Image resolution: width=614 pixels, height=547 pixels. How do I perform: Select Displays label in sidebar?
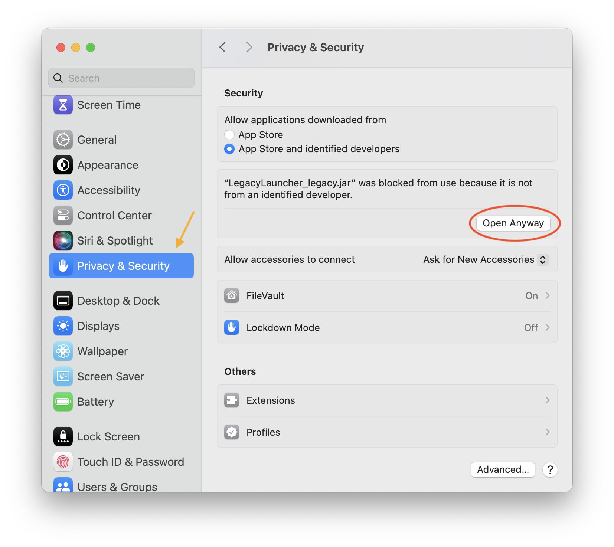(x=98, y=326)
